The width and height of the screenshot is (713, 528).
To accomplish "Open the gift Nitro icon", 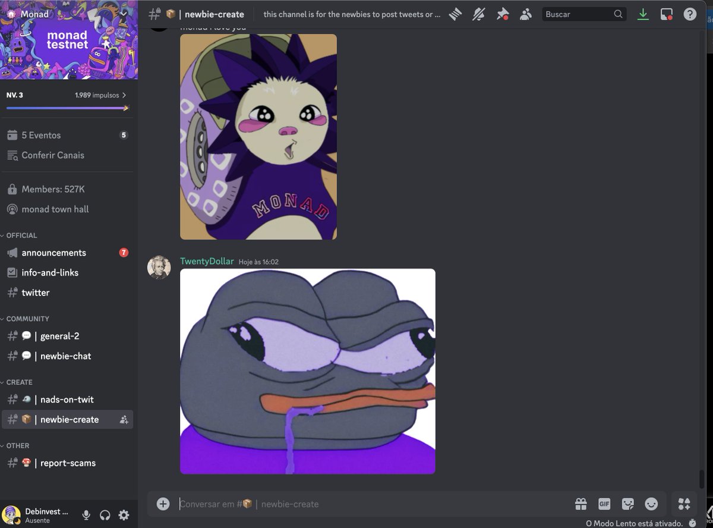I will pyautogui.click(x=581, y=504).
